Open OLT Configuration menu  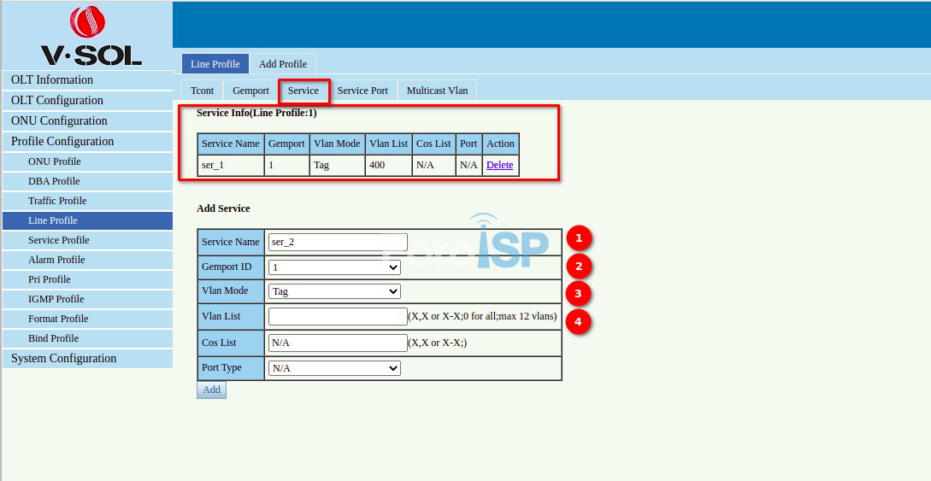[x=87, y=100]
